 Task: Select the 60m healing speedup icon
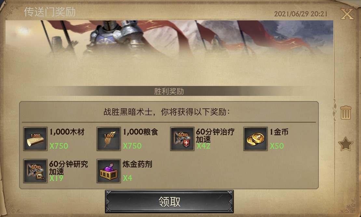182,139
